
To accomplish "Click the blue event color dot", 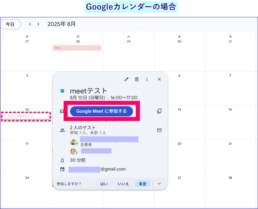I will (62, 91).
